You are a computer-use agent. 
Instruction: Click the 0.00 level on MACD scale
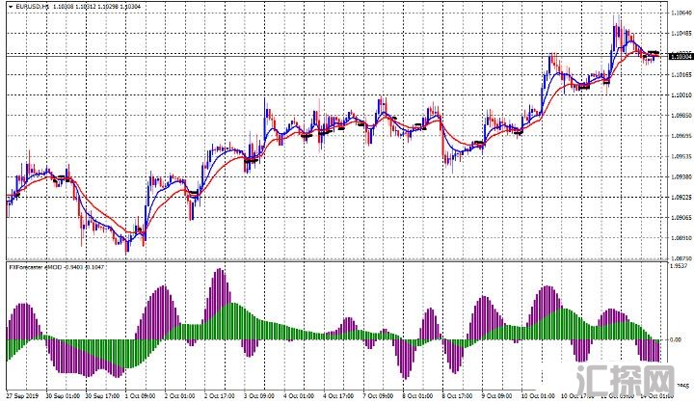tap(678, 340)
